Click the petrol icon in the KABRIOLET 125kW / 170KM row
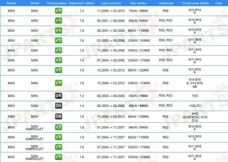The image size is (228, 162). coord(58,147)
